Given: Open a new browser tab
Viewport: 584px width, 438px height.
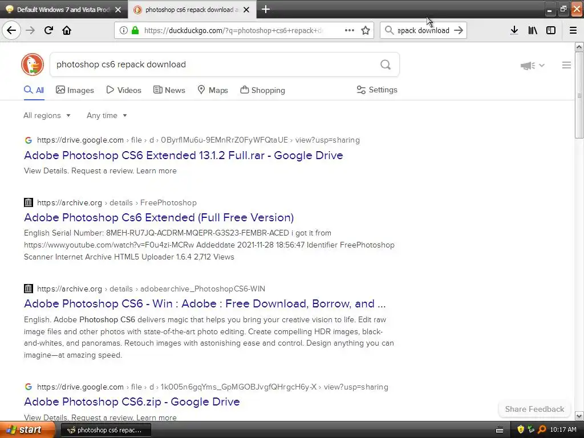Looking at the screenshot, I should tap(266, 9).
